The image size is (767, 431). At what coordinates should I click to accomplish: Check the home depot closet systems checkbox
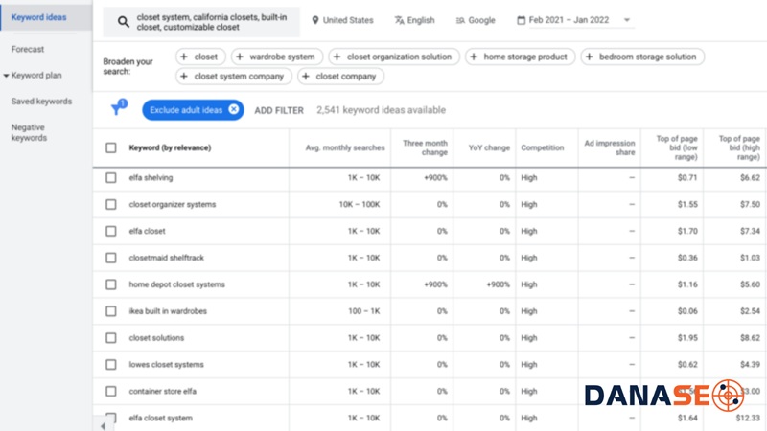click(x=111, y=284)
